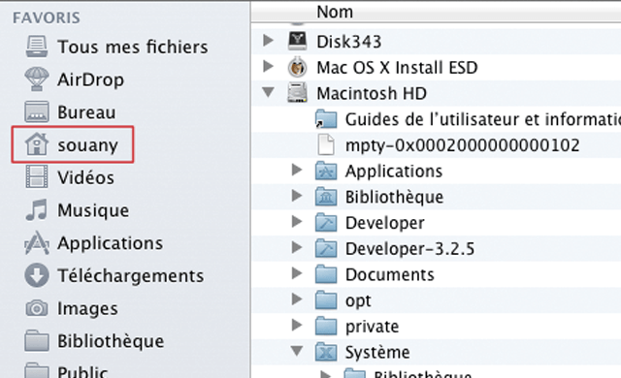Collapse the Système folder triangle

tap(297, 351)
